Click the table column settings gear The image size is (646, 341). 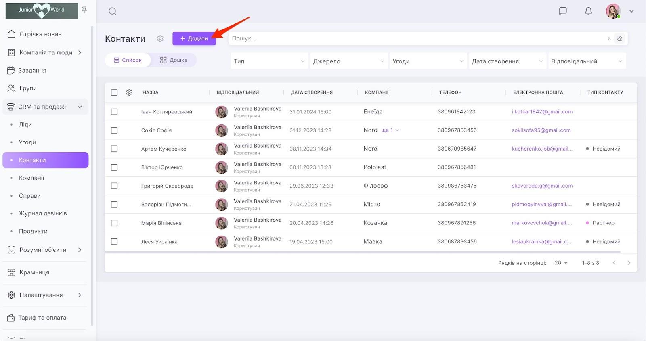[x=129, y=92]
